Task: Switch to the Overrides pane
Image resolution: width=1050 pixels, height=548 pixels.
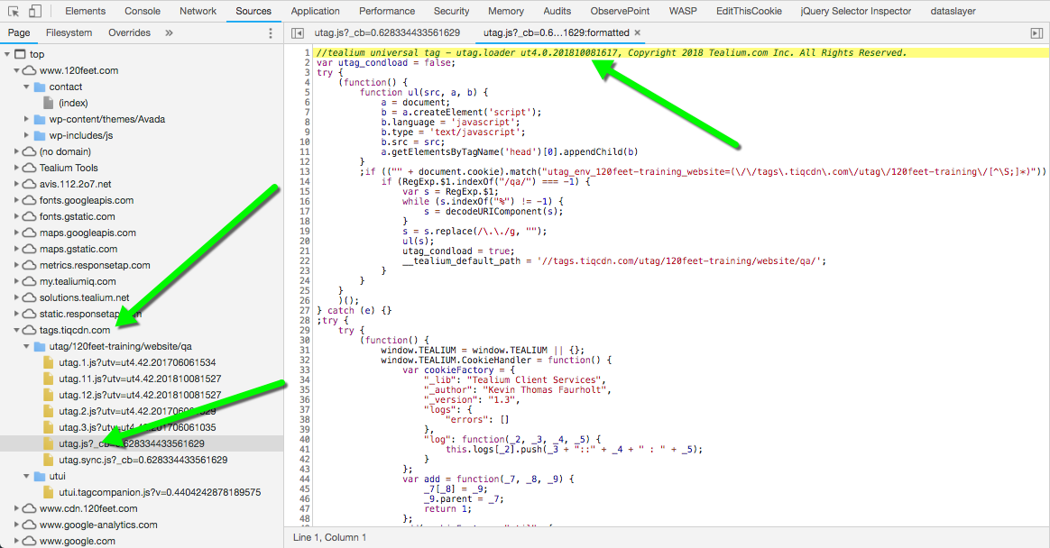Action: click(129, 32)
